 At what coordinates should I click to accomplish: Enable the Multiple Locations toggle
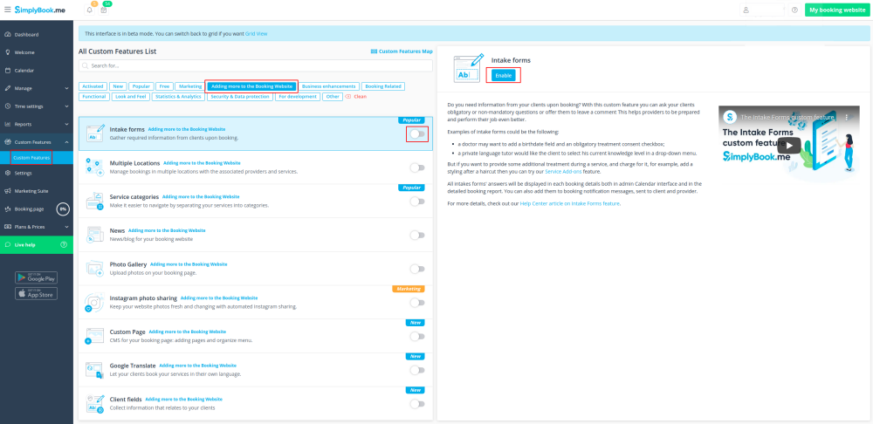tap(417, 168)
